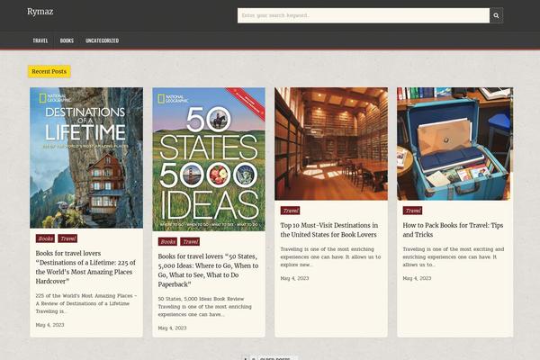Viewport: 540px width, 360px height.
Task: Open the Top 10 Must-Visit Destinations post title
Action: (328, 229)
